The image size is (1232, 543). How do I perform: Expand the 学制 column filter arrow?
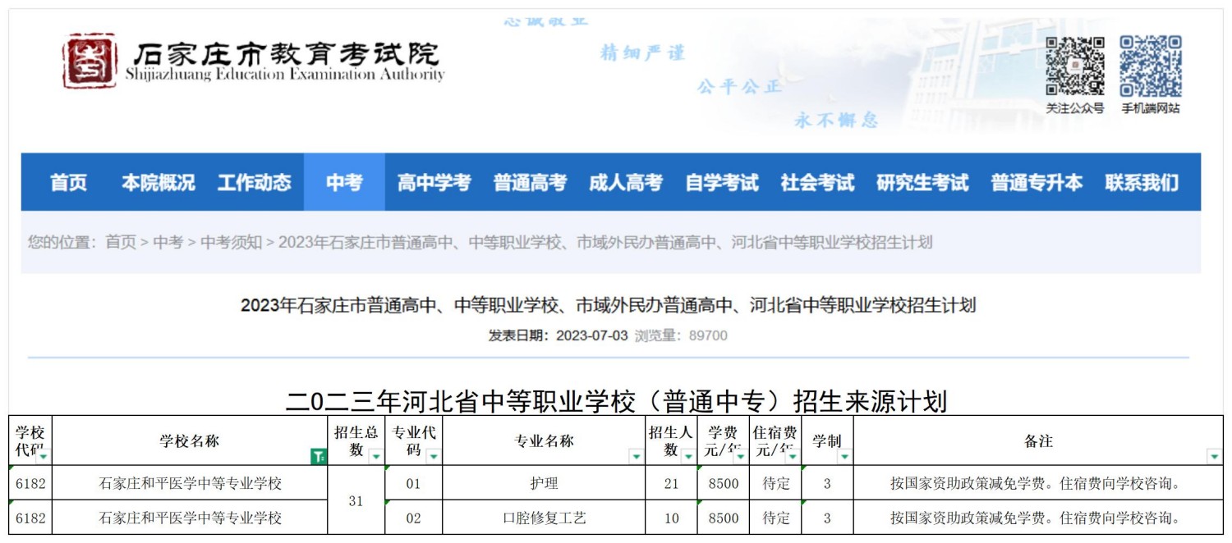tap(844, 457)
